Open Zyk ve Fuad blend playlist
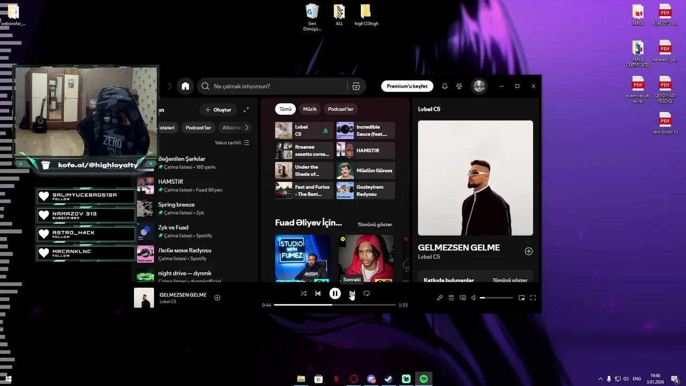686x386 pixels. 195,231
